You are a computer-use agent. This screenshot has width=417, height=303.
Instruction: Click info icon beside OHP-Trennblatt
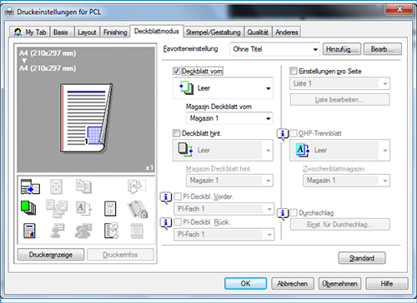click(x=283, y=134)
